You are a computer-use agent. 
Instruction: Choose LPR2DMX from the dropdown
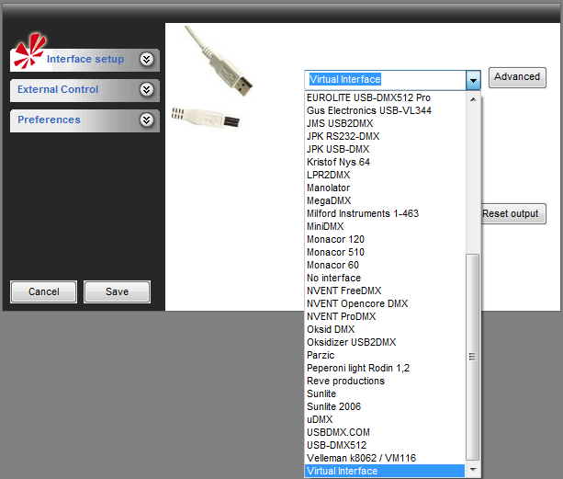385,175
